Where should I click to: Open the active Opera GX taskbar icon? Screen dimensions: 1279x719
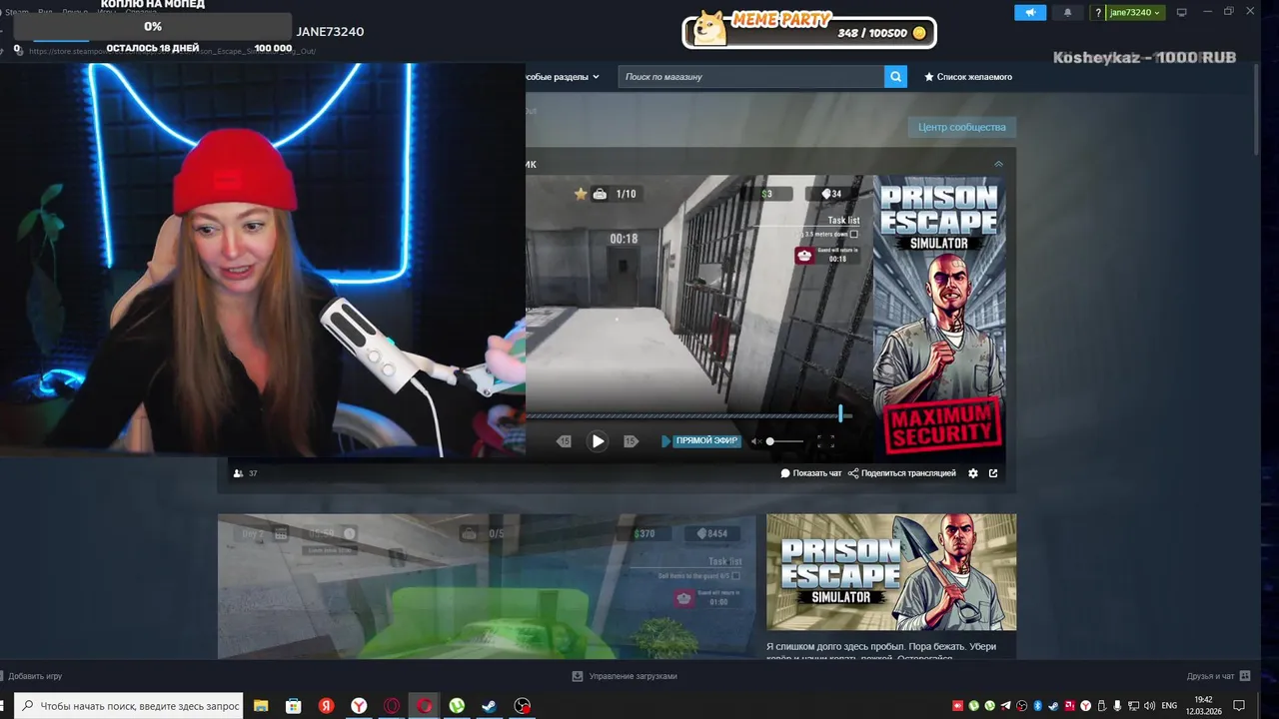click(425, 706)
